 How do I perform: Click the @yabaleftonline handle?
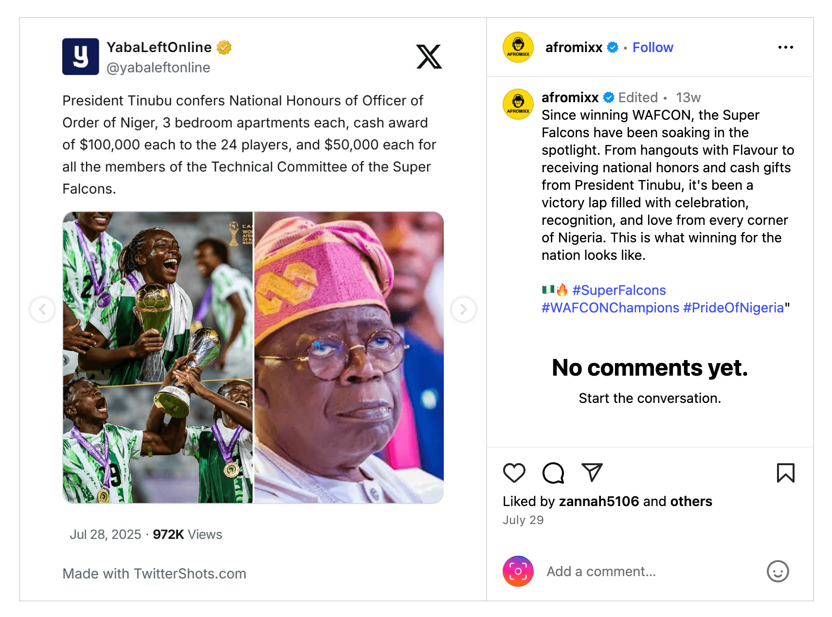[158, 68]
